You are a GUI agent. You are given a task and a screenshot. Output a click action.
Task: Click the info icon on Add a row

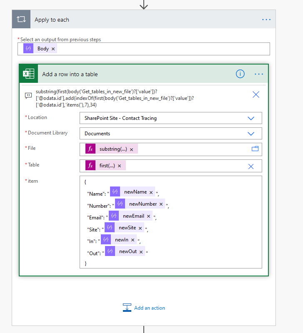coord(240,74)
